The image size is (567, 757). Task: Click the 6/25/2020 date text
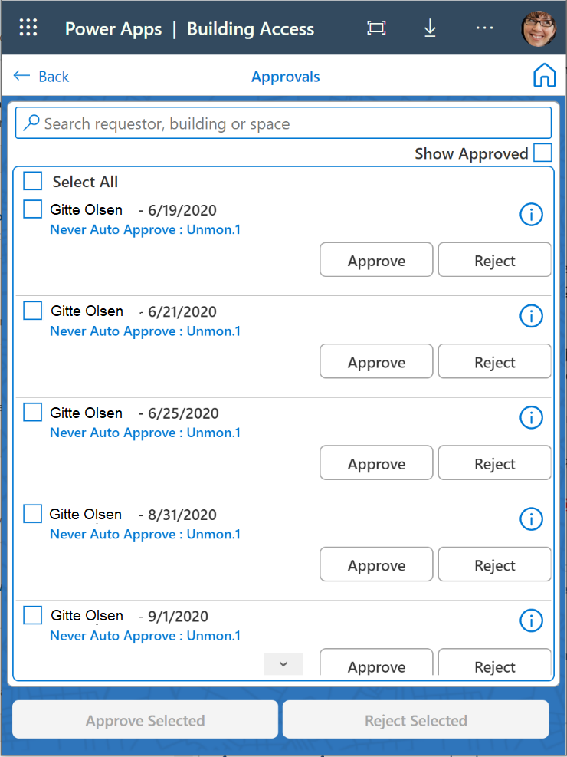click(x=183, y=413)
